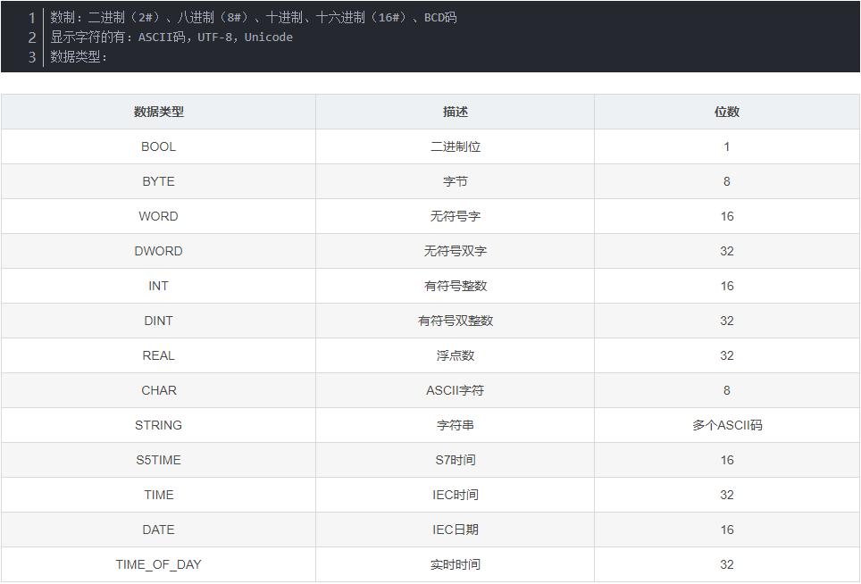Select the DINT data type cell
The image size is (861, 584).
(x=158, y=321)
